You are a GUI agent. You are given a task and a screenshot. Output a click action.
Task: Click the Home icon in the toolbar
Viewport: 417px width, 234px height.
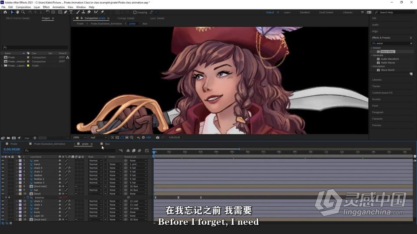click(x=5, y=12)
